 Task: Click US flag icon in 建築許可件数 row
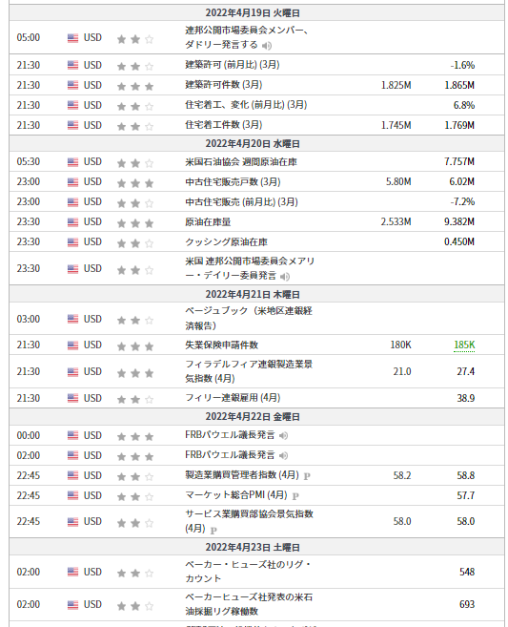pos(72,85)
